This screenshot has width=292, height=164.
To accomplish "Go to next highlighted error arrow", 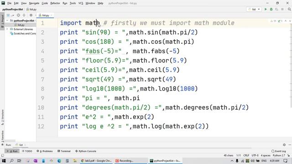I will [x=290, y=21].
